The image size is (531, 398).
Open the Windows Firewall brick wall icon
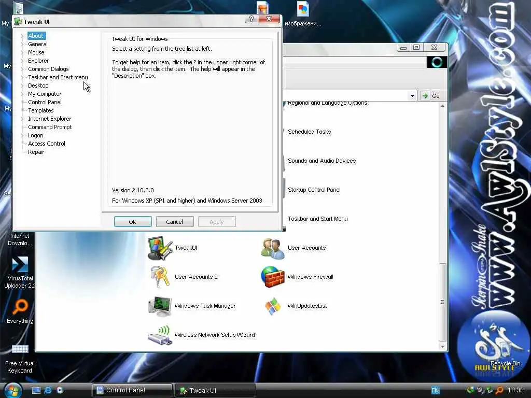tap(273, 277)
